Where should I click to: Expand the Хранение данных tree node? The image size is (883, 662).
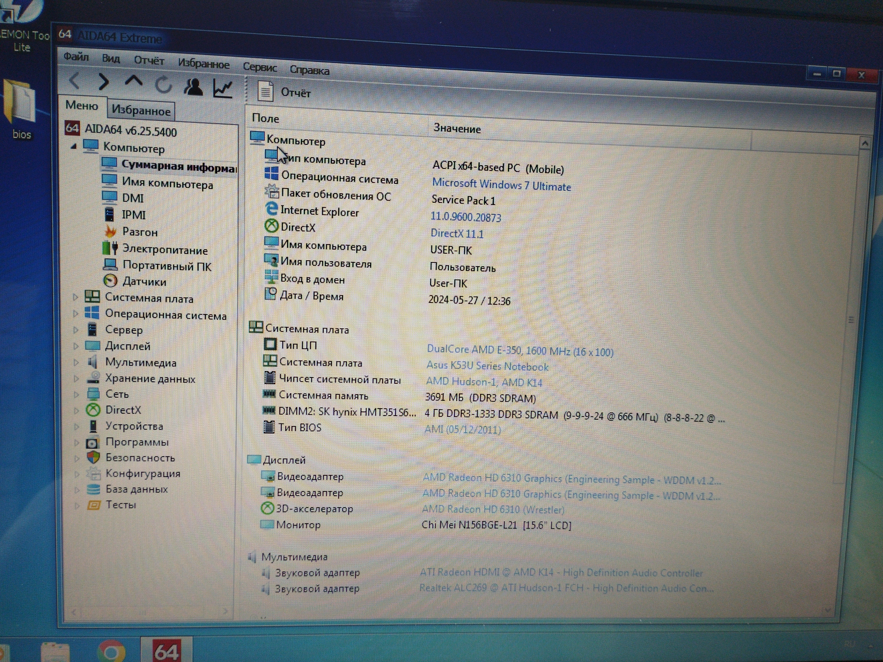coord(76,378)
